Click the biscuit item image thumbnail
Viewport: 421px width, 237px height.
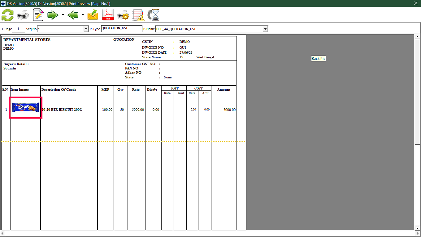(x=25, y=107)
